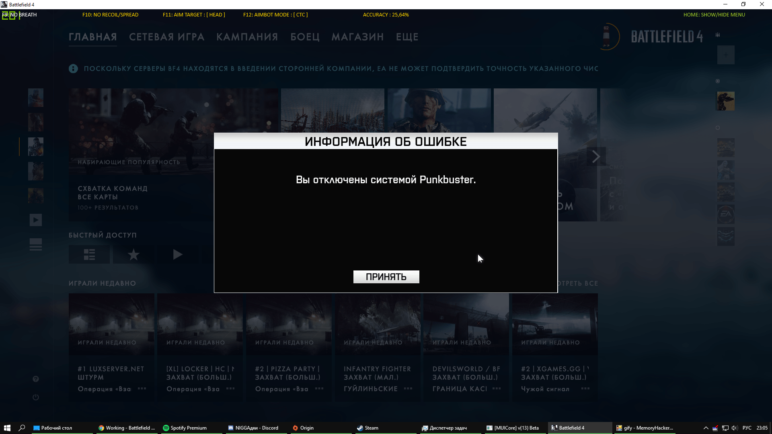
Task: Switch to Spotify Premium in taskbar
Action: tap(191, 428)
